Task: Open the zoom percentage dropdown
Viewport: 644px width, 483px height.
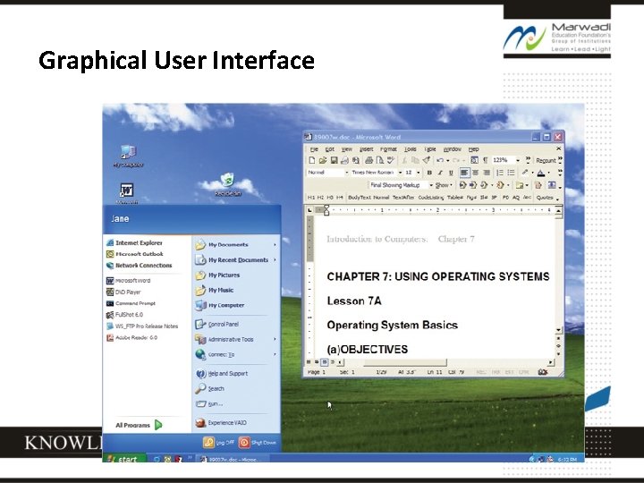Action: pyautogui.click(x=518, y=161)
